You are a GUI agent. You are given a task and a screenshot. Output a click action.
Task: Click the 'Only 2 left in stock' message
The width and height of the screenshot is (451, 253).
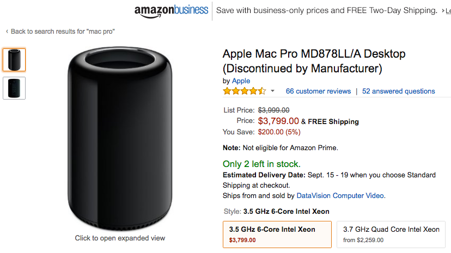tap(261, 164)
